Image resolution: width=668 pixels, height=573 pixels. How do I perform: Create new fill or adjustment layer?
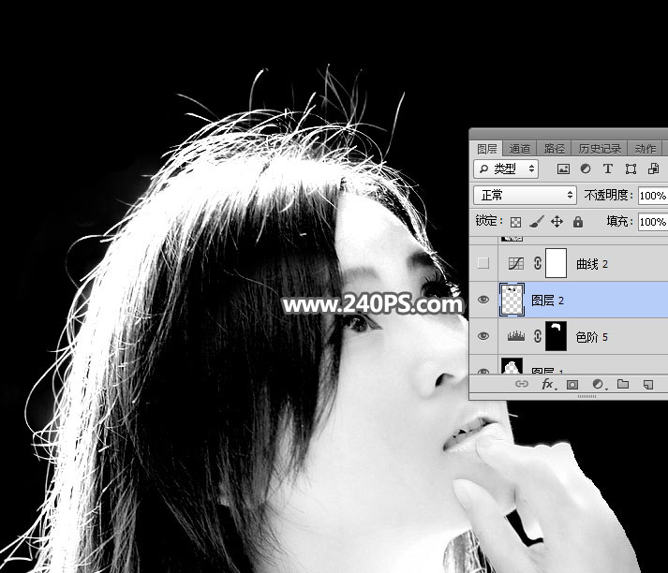tap(599, 385)
